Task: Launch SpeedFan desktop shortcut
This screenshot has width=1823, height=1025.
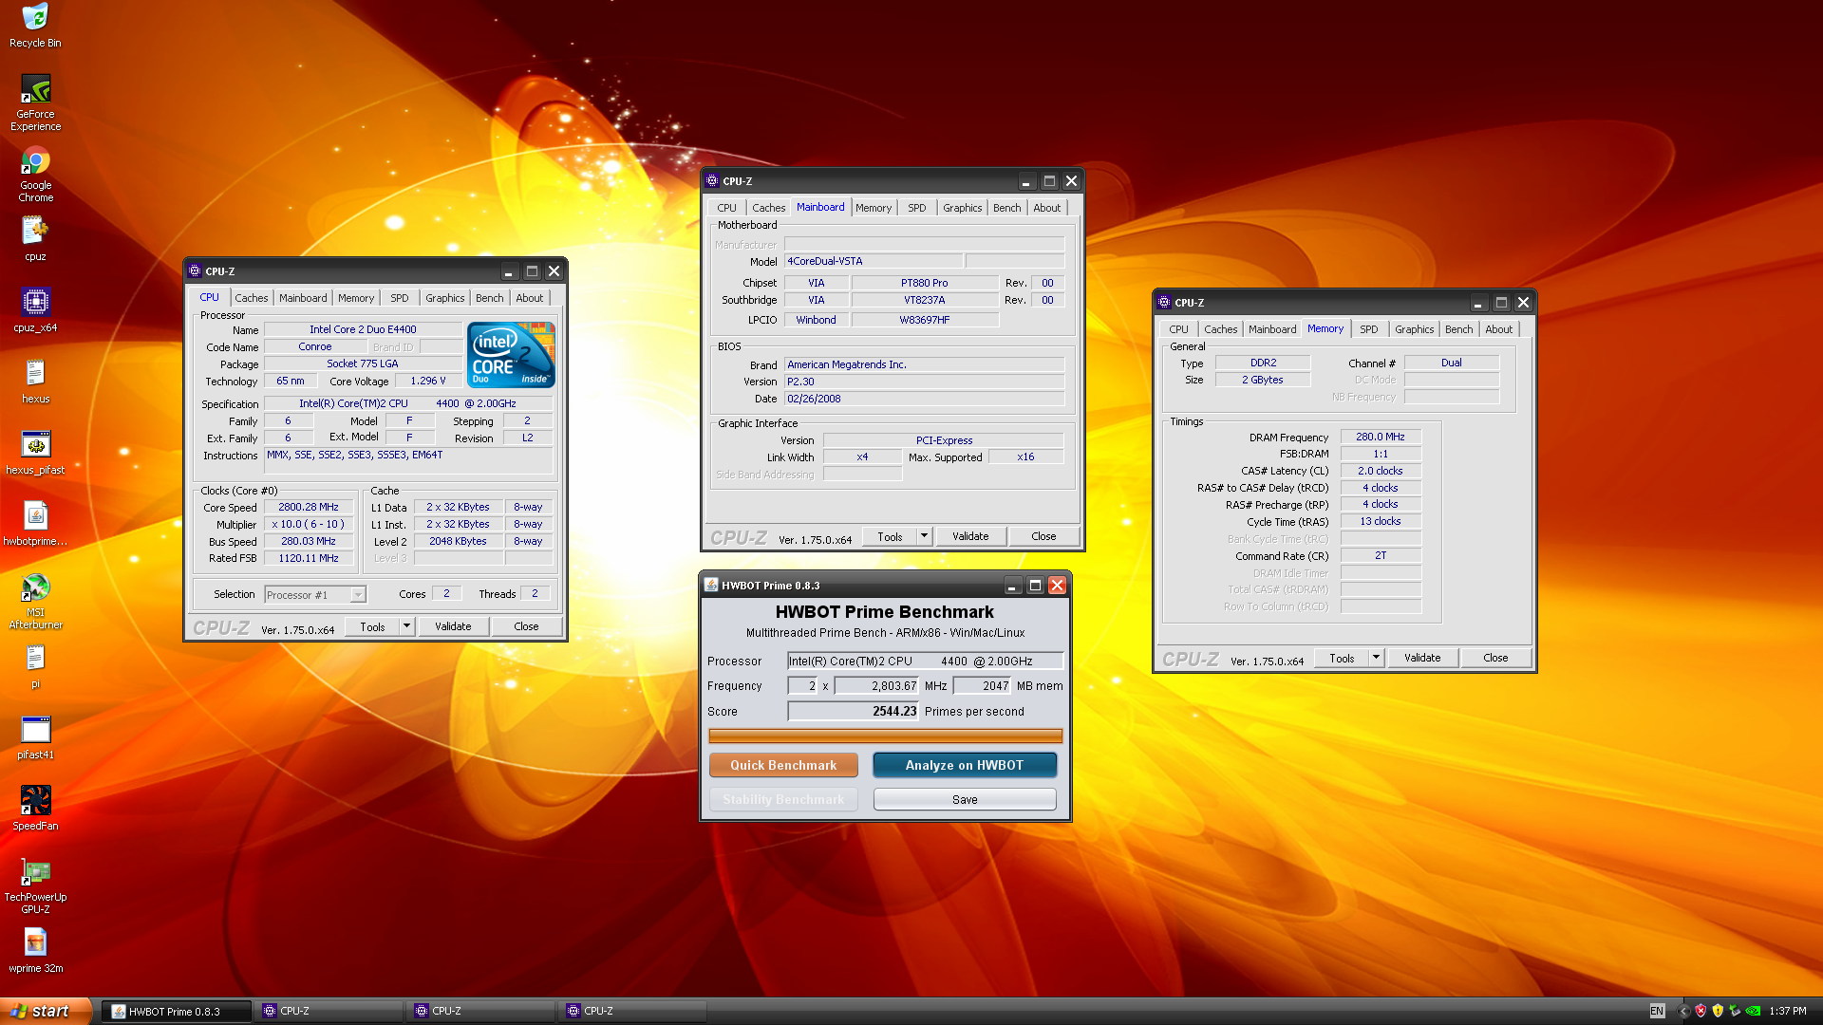Action: [x=35, y=808]
